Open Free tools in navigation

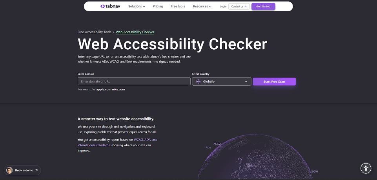click(178, 7)
